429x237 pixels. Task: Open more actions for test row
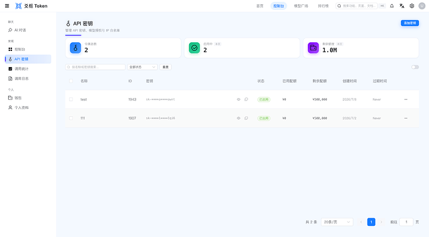[x=406, y=99]
